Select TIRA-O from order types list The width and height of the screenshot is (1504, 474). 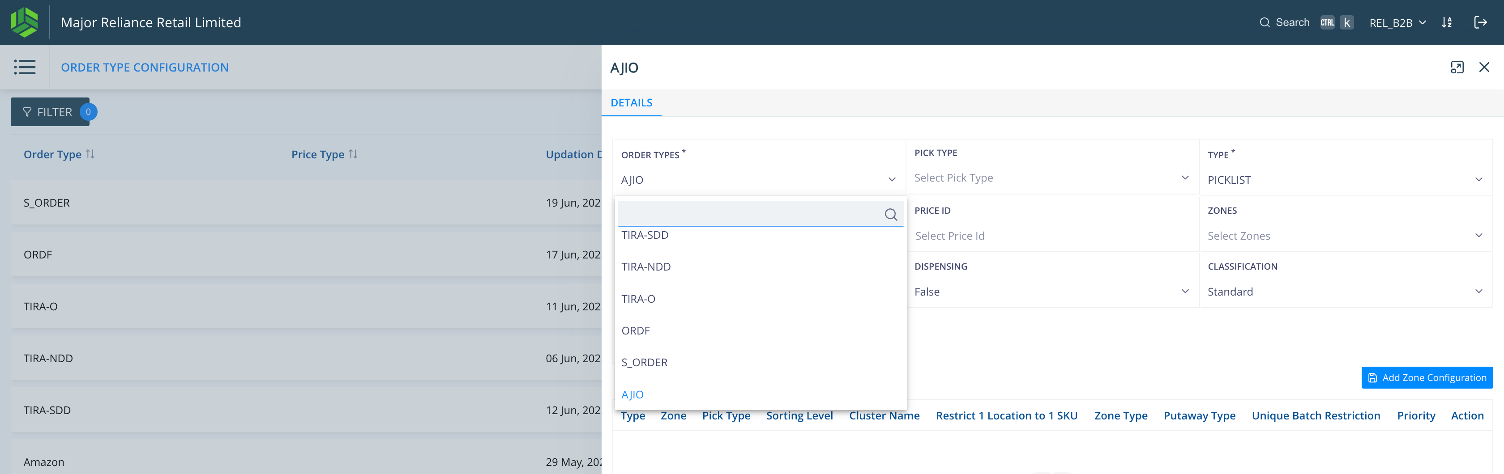click(x=760, y=299)
